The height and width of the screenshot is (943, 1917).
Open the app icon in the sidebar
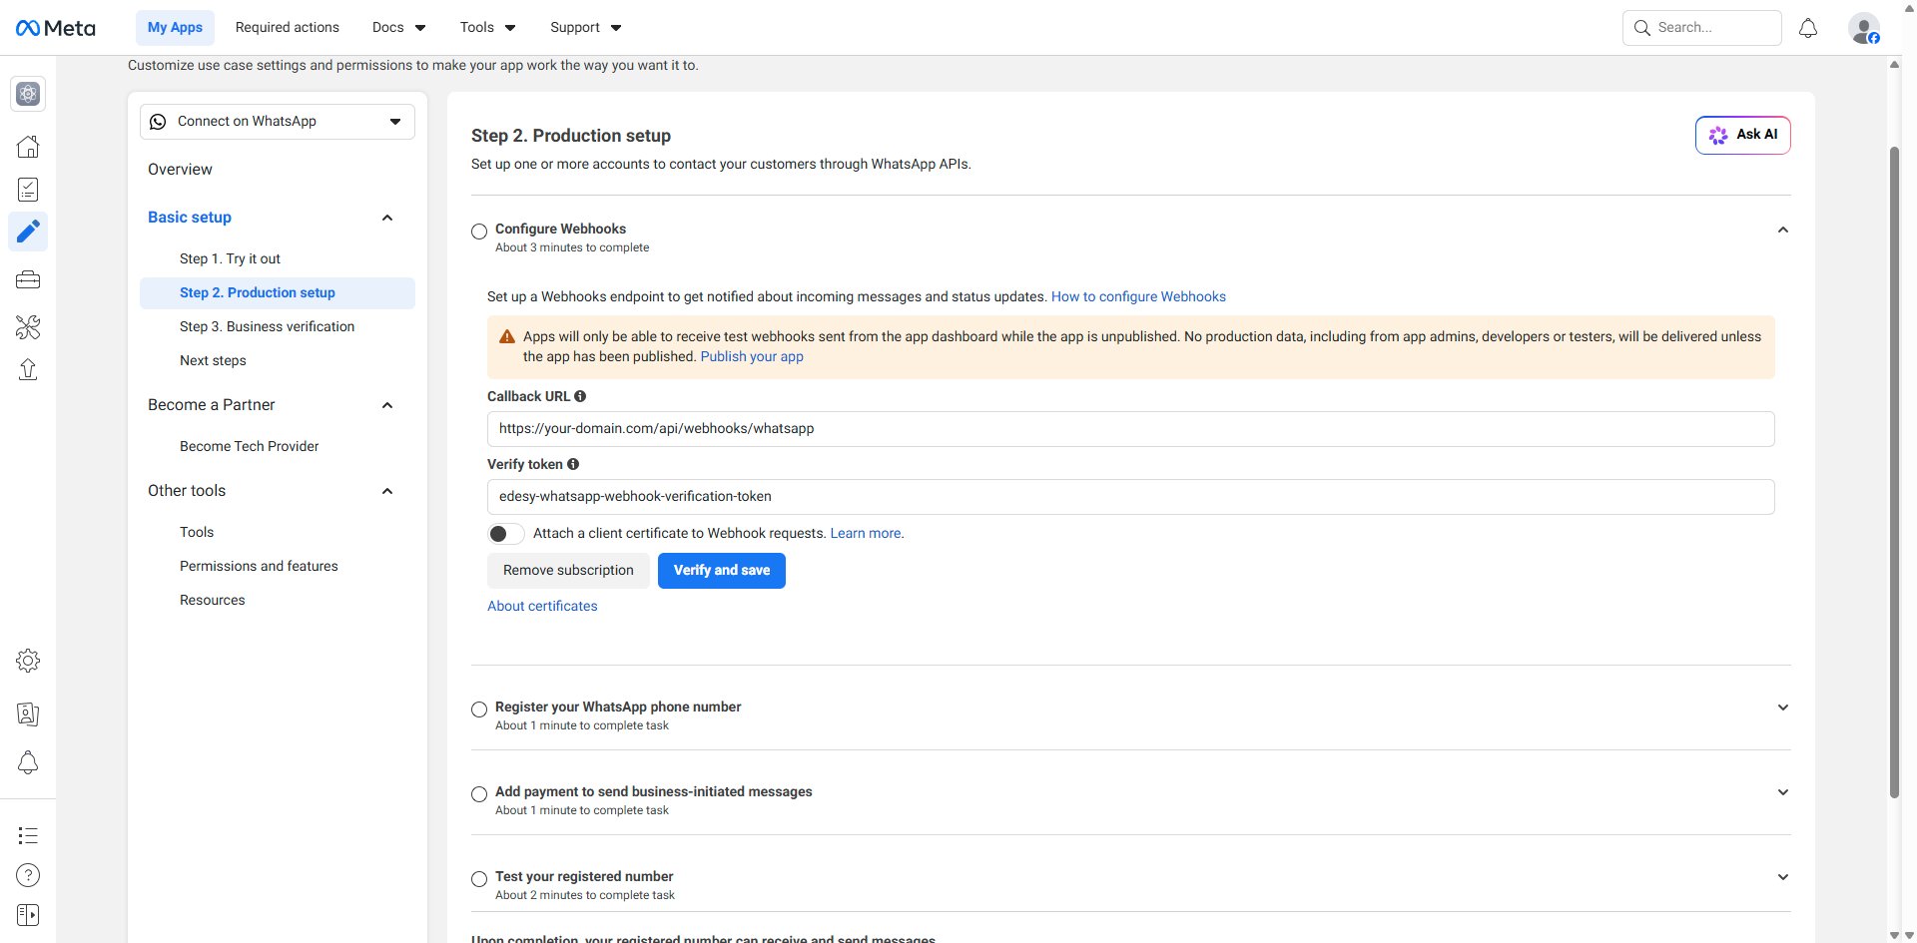(28, 94)
